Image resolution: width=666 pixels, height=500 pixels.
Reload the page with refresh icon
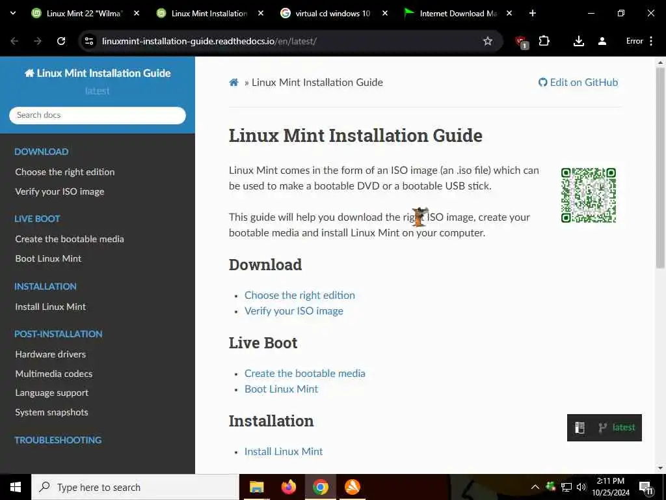pos(61,41)
